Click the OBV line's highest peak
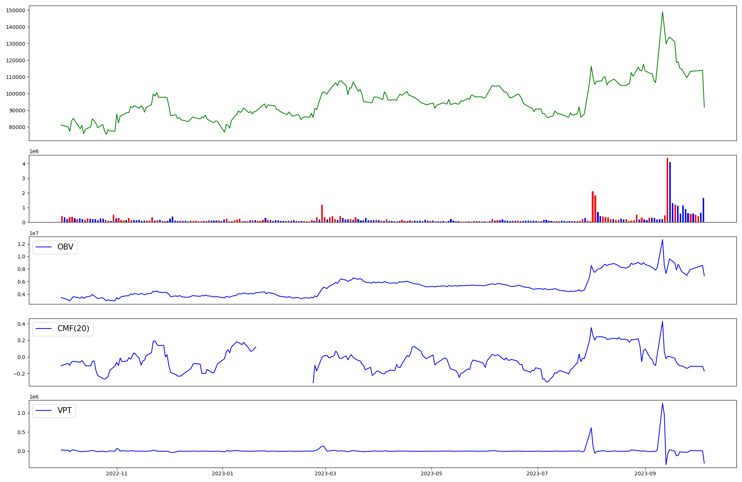 662,240
